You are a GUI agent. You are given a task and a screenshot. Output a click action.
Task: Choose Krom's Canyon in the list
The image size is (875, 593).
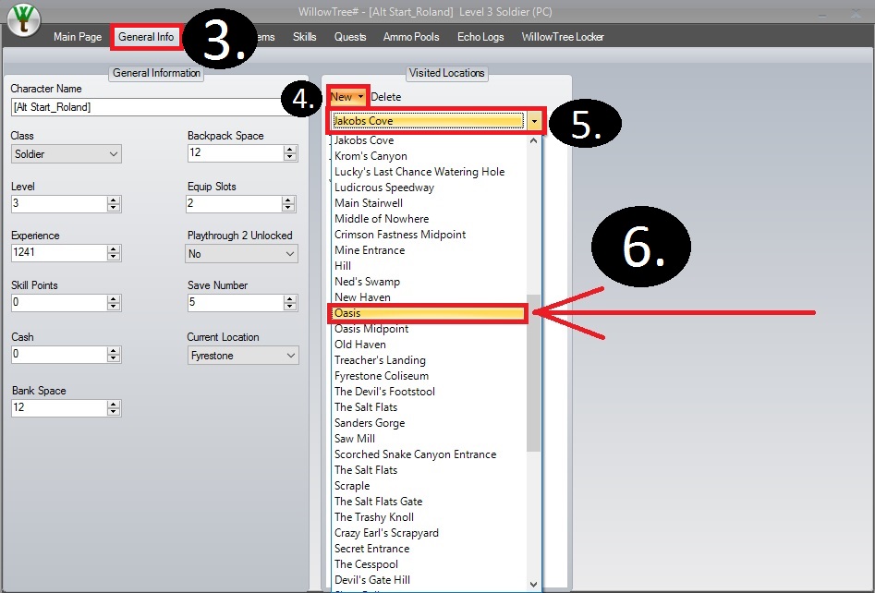tap(371, 156)
